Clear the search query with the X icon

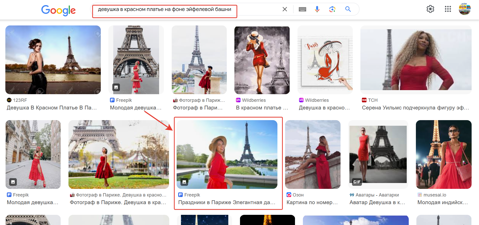pyautogui.click(x=285, y=9)
